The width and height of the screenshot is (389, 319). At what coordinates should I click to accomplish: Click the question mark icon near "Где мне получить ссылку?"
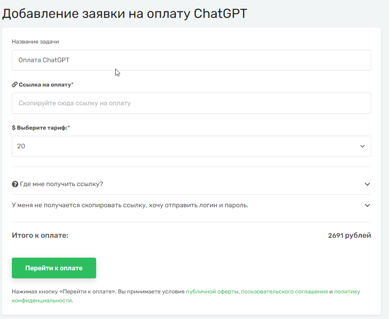pyautogui.click(x=15, y=184)
